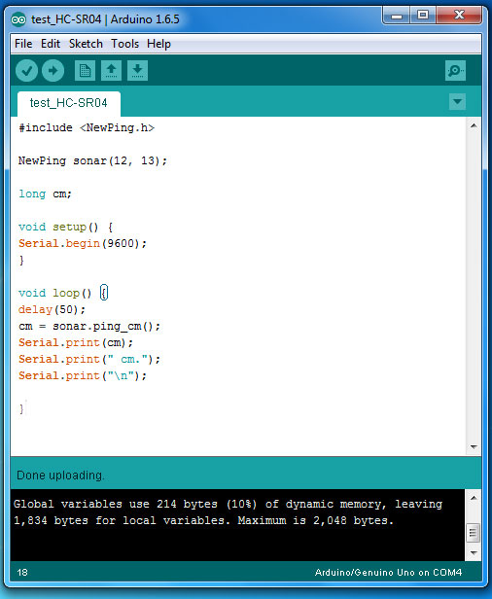Click the "void loop()" line
The width and height of the screenshot is (492, 599).
tap(63, 294)
